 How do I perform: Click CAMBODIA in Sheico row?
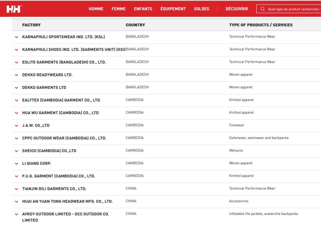[134, 151]
